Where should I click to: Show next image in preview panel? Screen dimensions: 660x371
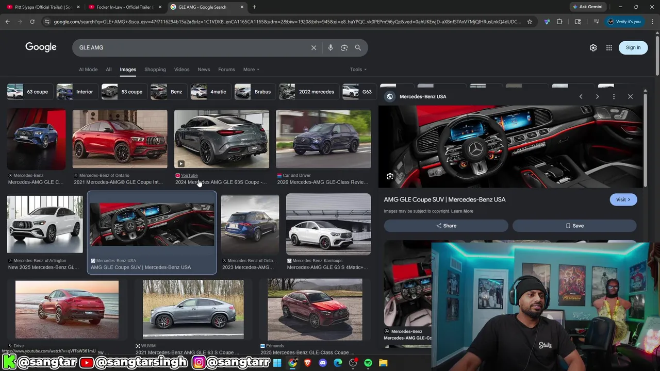pos(597,96)
